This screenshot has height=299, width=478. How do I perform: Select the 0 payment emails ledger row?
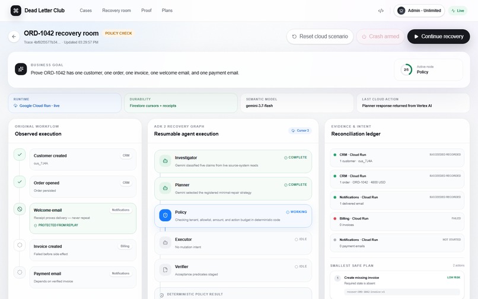coord(397,243)
